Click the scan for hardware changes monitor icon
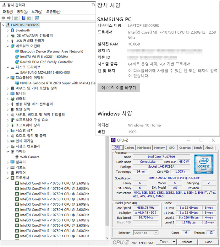Viewport: 220px width, 247px height. click(x=37, y=18)
